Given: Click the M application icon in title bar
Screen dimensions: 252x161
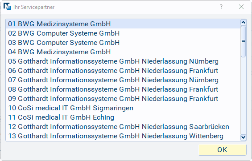Looking at the screenshot, I should pos(7,7).
